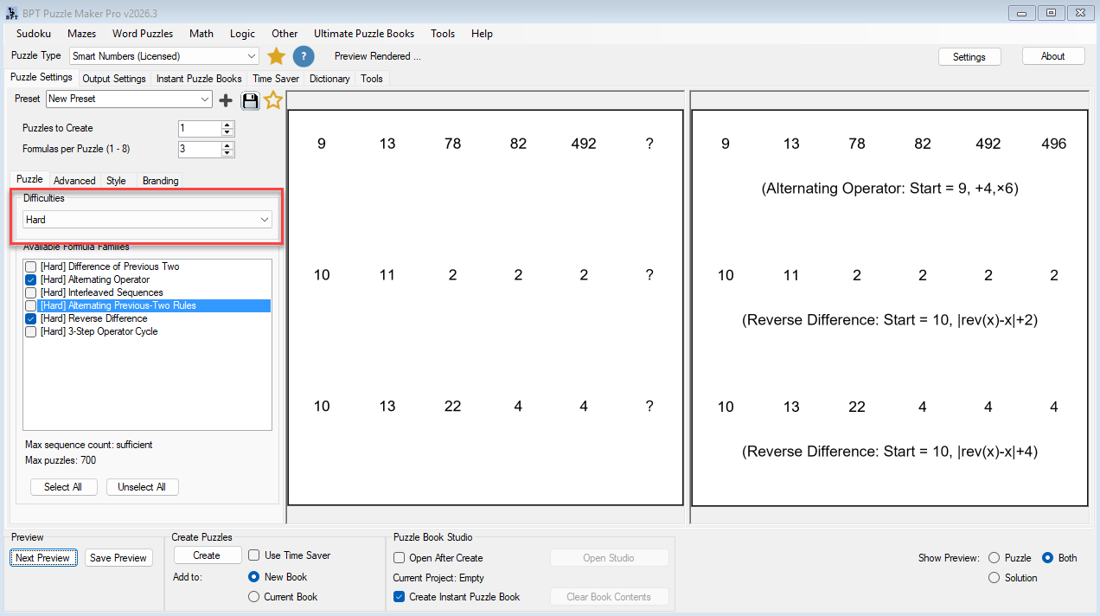Click the BPT app icon in title bar
This screenshot has width=1100, height=616.
[12, 13]
